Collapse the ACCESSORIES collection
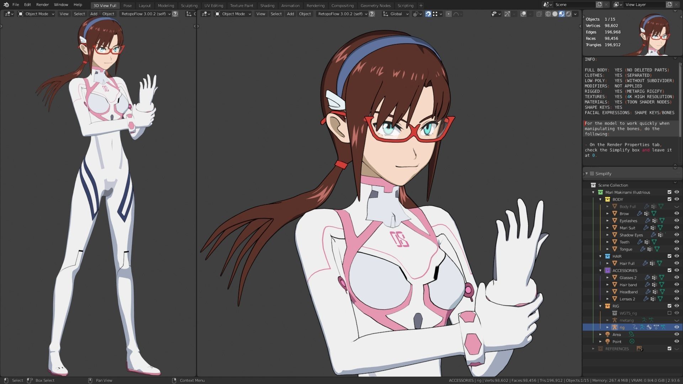The height and width of the screenshot is (384, 683). point(600,270)
